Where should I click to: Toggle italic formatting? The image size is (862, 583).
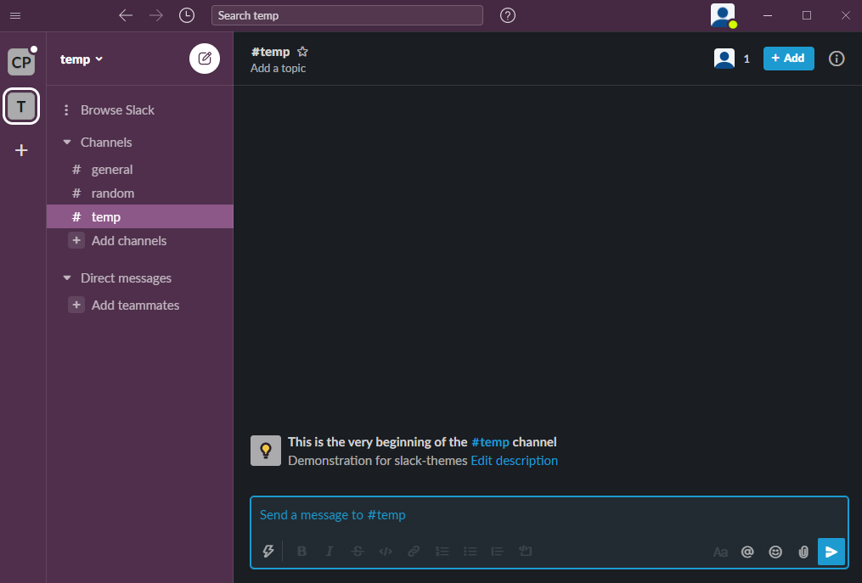[330, 551]
